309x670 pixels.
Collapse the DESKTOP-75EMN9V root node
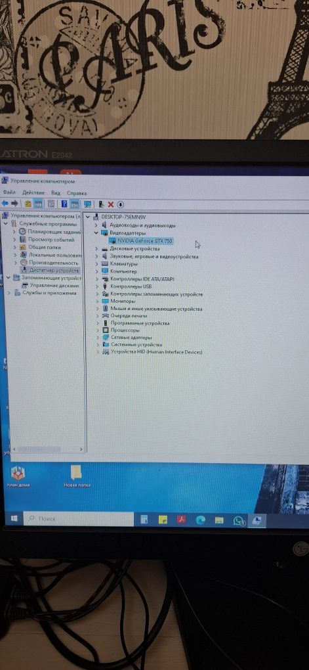click(x=88, y=217)
